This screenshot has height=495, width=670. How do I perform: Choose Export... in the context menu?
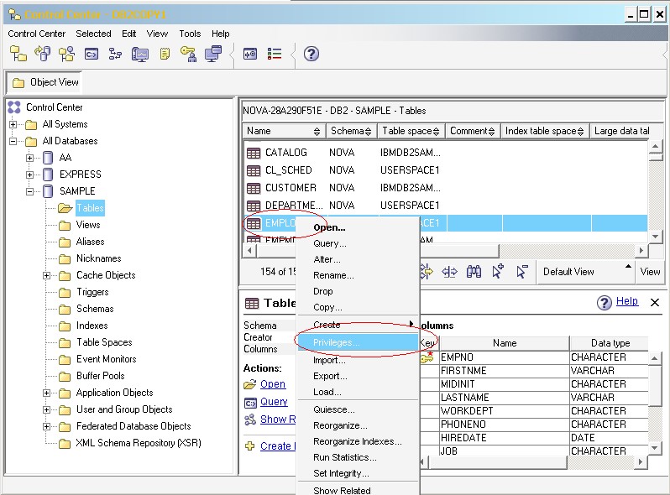(357, 376)
